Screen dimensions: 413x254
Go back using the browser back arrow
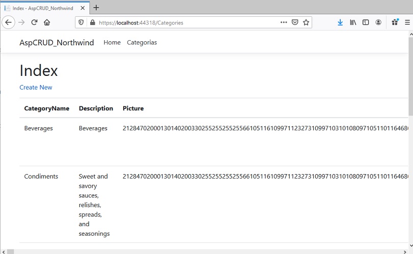click(x=9, y=22)
